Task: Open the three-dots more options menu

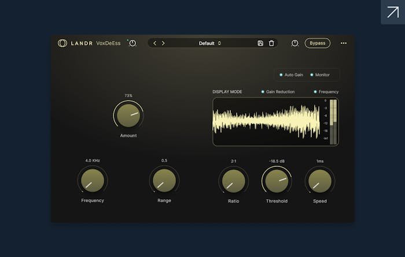Action: (x=344, y=43)
